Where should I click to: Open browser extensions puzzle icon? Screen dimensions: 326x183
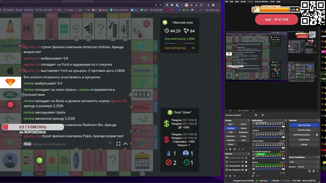coord(201,5)
